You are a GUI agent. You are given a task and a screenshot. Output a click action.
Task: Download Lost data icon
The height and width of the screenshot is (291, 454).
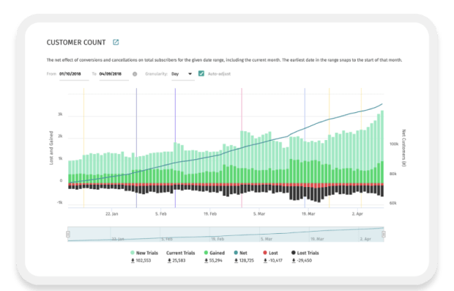click(265, 260)
